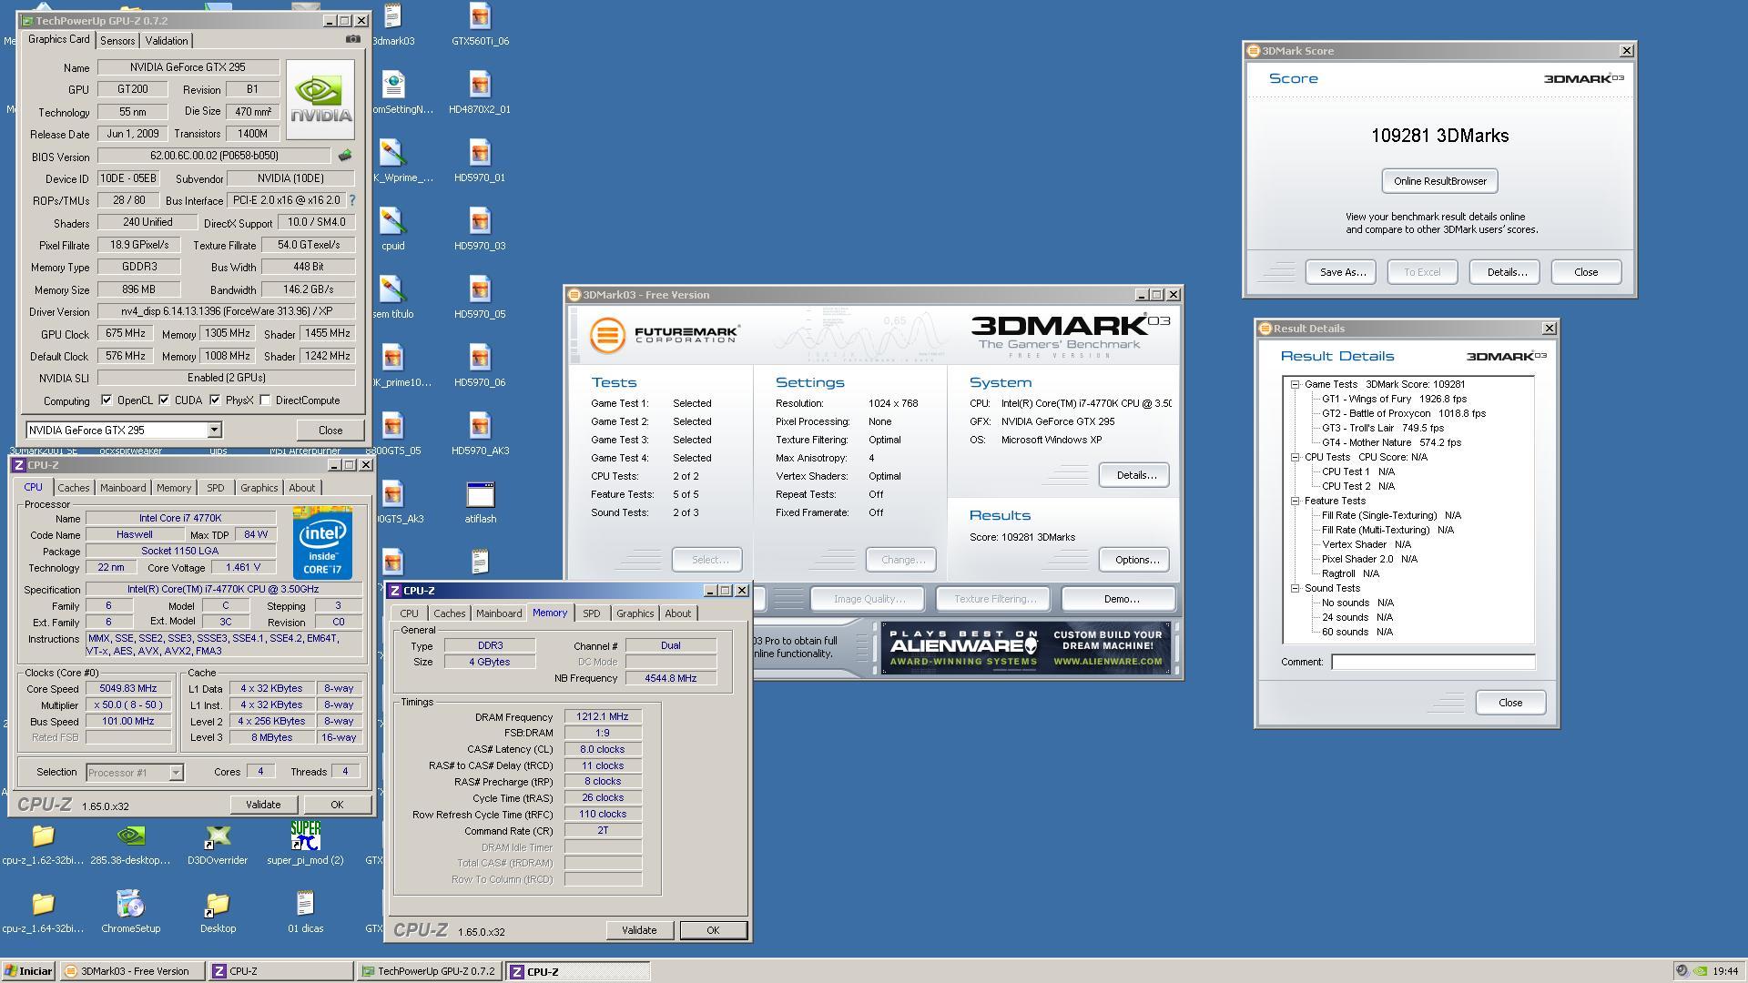Image resolution: width=1748 pixels, height=983 pixels.
Task: Select GT4 - Mother Nature result row
Action: click(x=1391, y=442)
